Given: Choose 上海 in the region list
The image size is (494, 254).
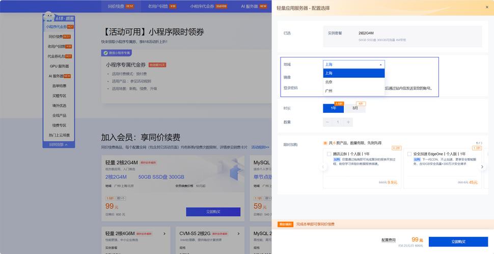Looking at the screenshot, I should click(x=354, y=73).
